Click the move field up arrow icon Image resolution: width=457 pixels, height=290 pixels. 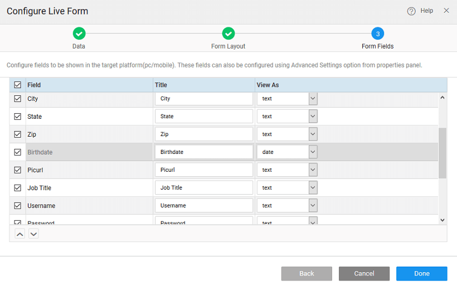tap(20, 234)
